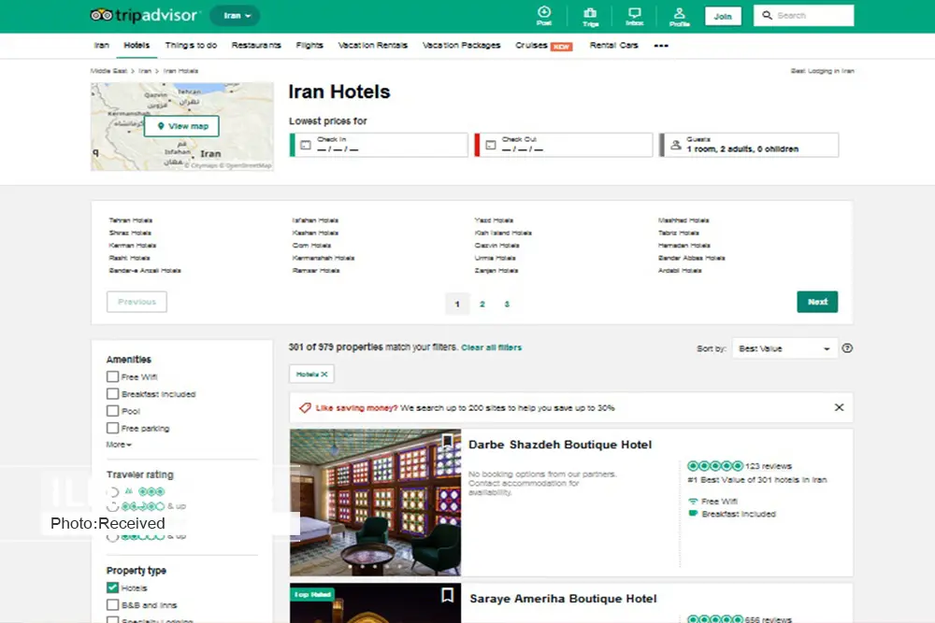Open Darbe Shazdeh Boutique Hotel title
The width and height of the screenshot is (935, 623).
[x=560, y=445]
